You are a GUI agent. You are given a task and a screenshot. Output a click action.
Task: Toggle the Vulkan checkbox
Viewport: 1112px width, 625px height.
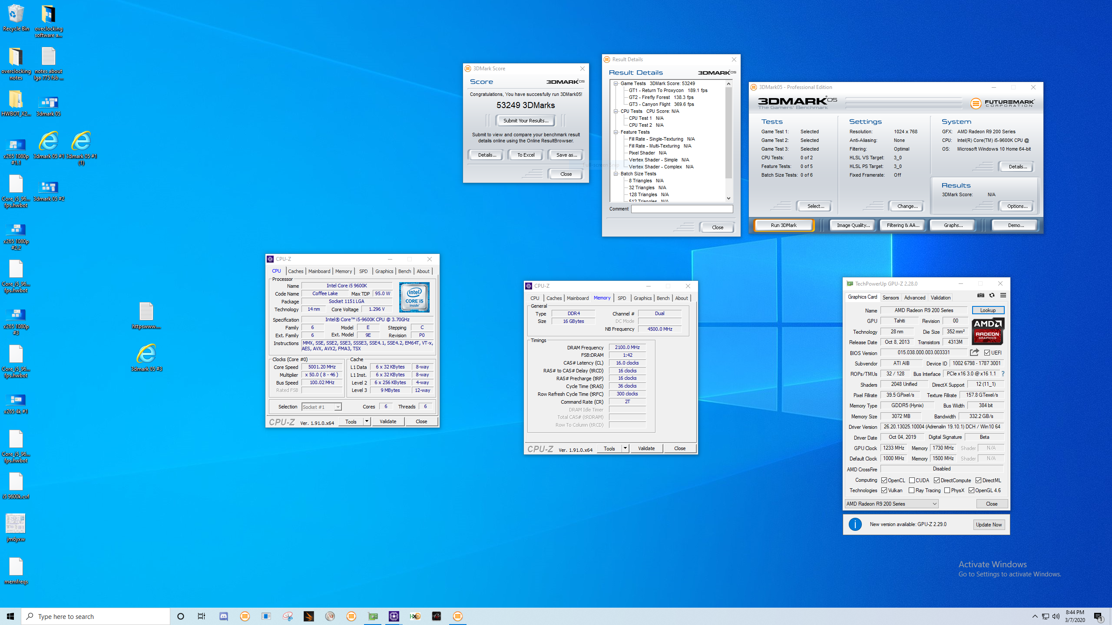884,490
